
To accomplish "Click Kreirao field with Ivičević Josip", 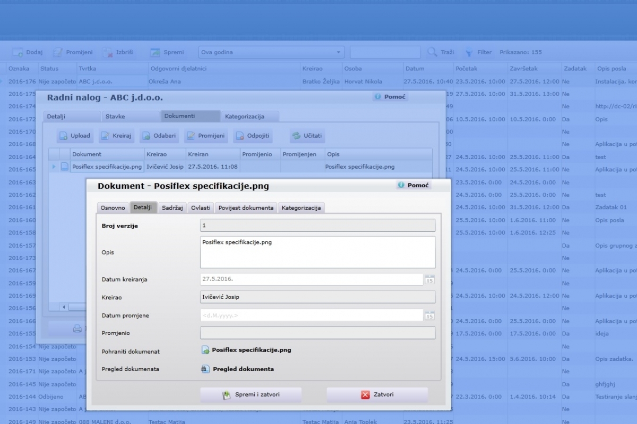I will [x=317, y=297].
